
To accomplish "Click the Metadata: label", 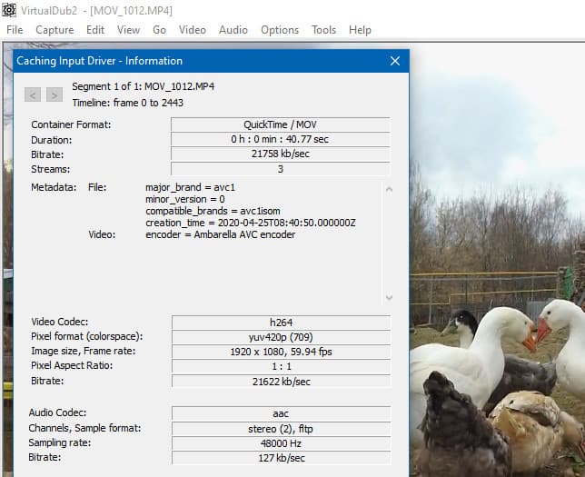I will 54,187.
